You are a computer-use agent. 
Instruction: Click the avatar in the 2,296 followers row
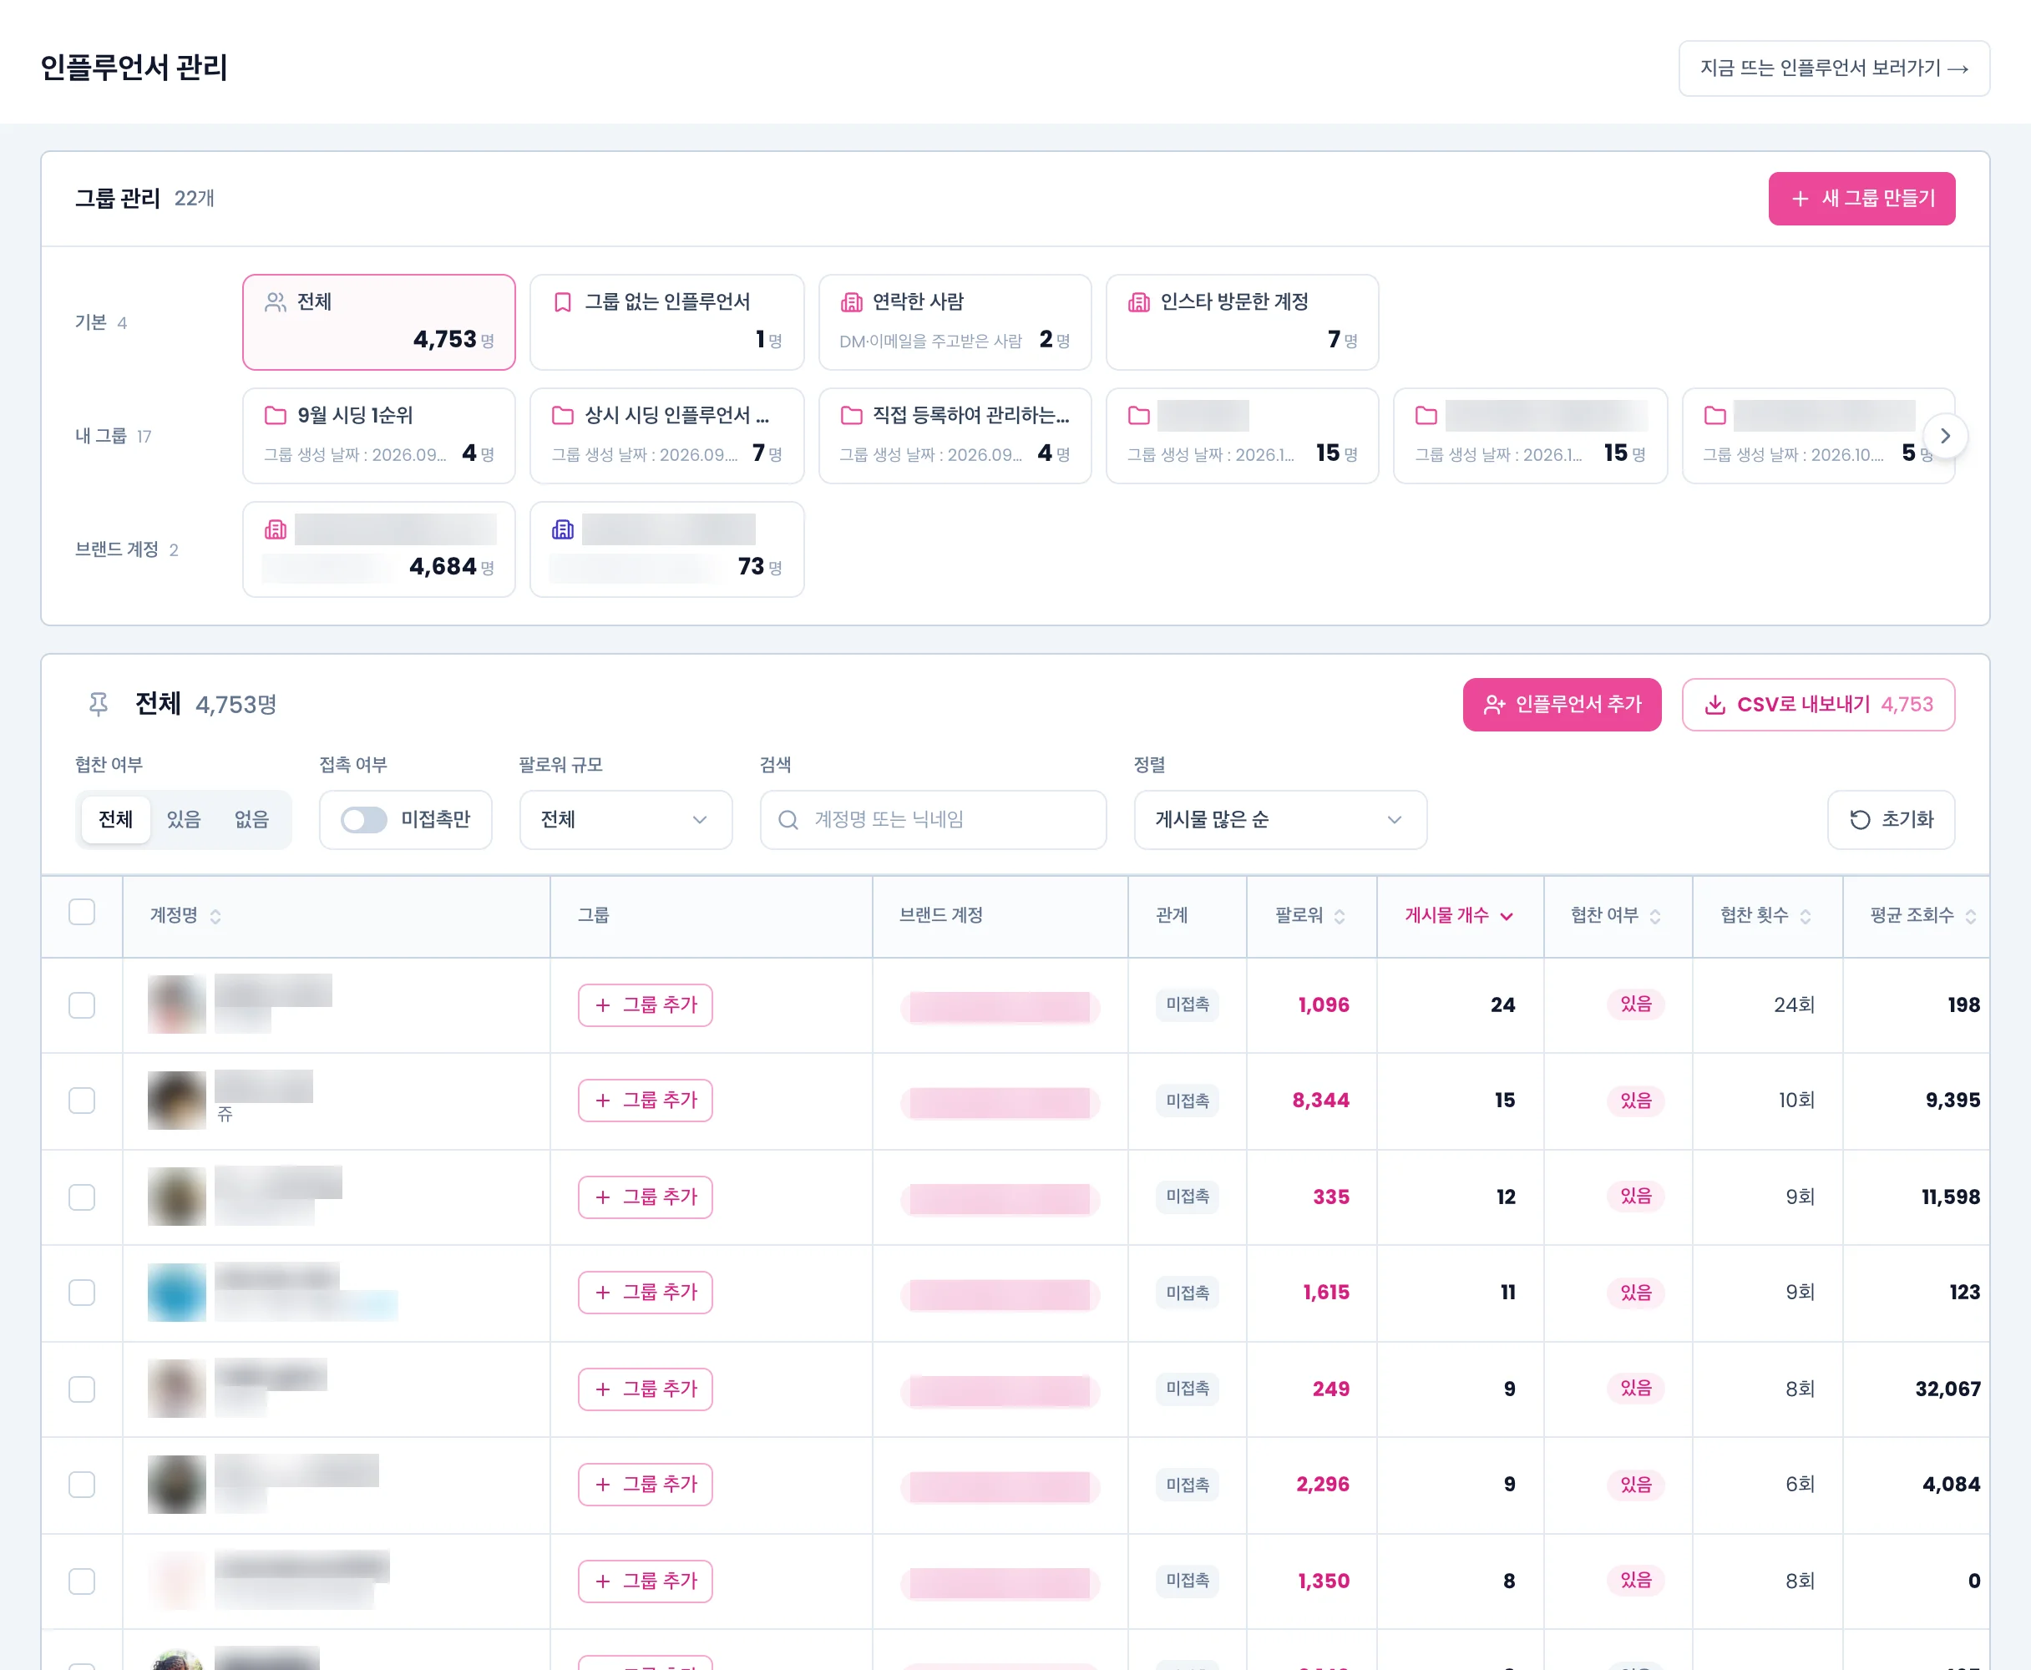click(x=177, y=1485)
